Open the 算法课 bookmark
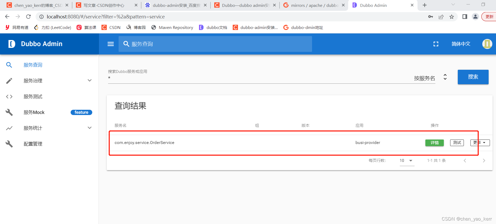Image resolution: width=496 pixels, height=224 pixels. (86, 27)
